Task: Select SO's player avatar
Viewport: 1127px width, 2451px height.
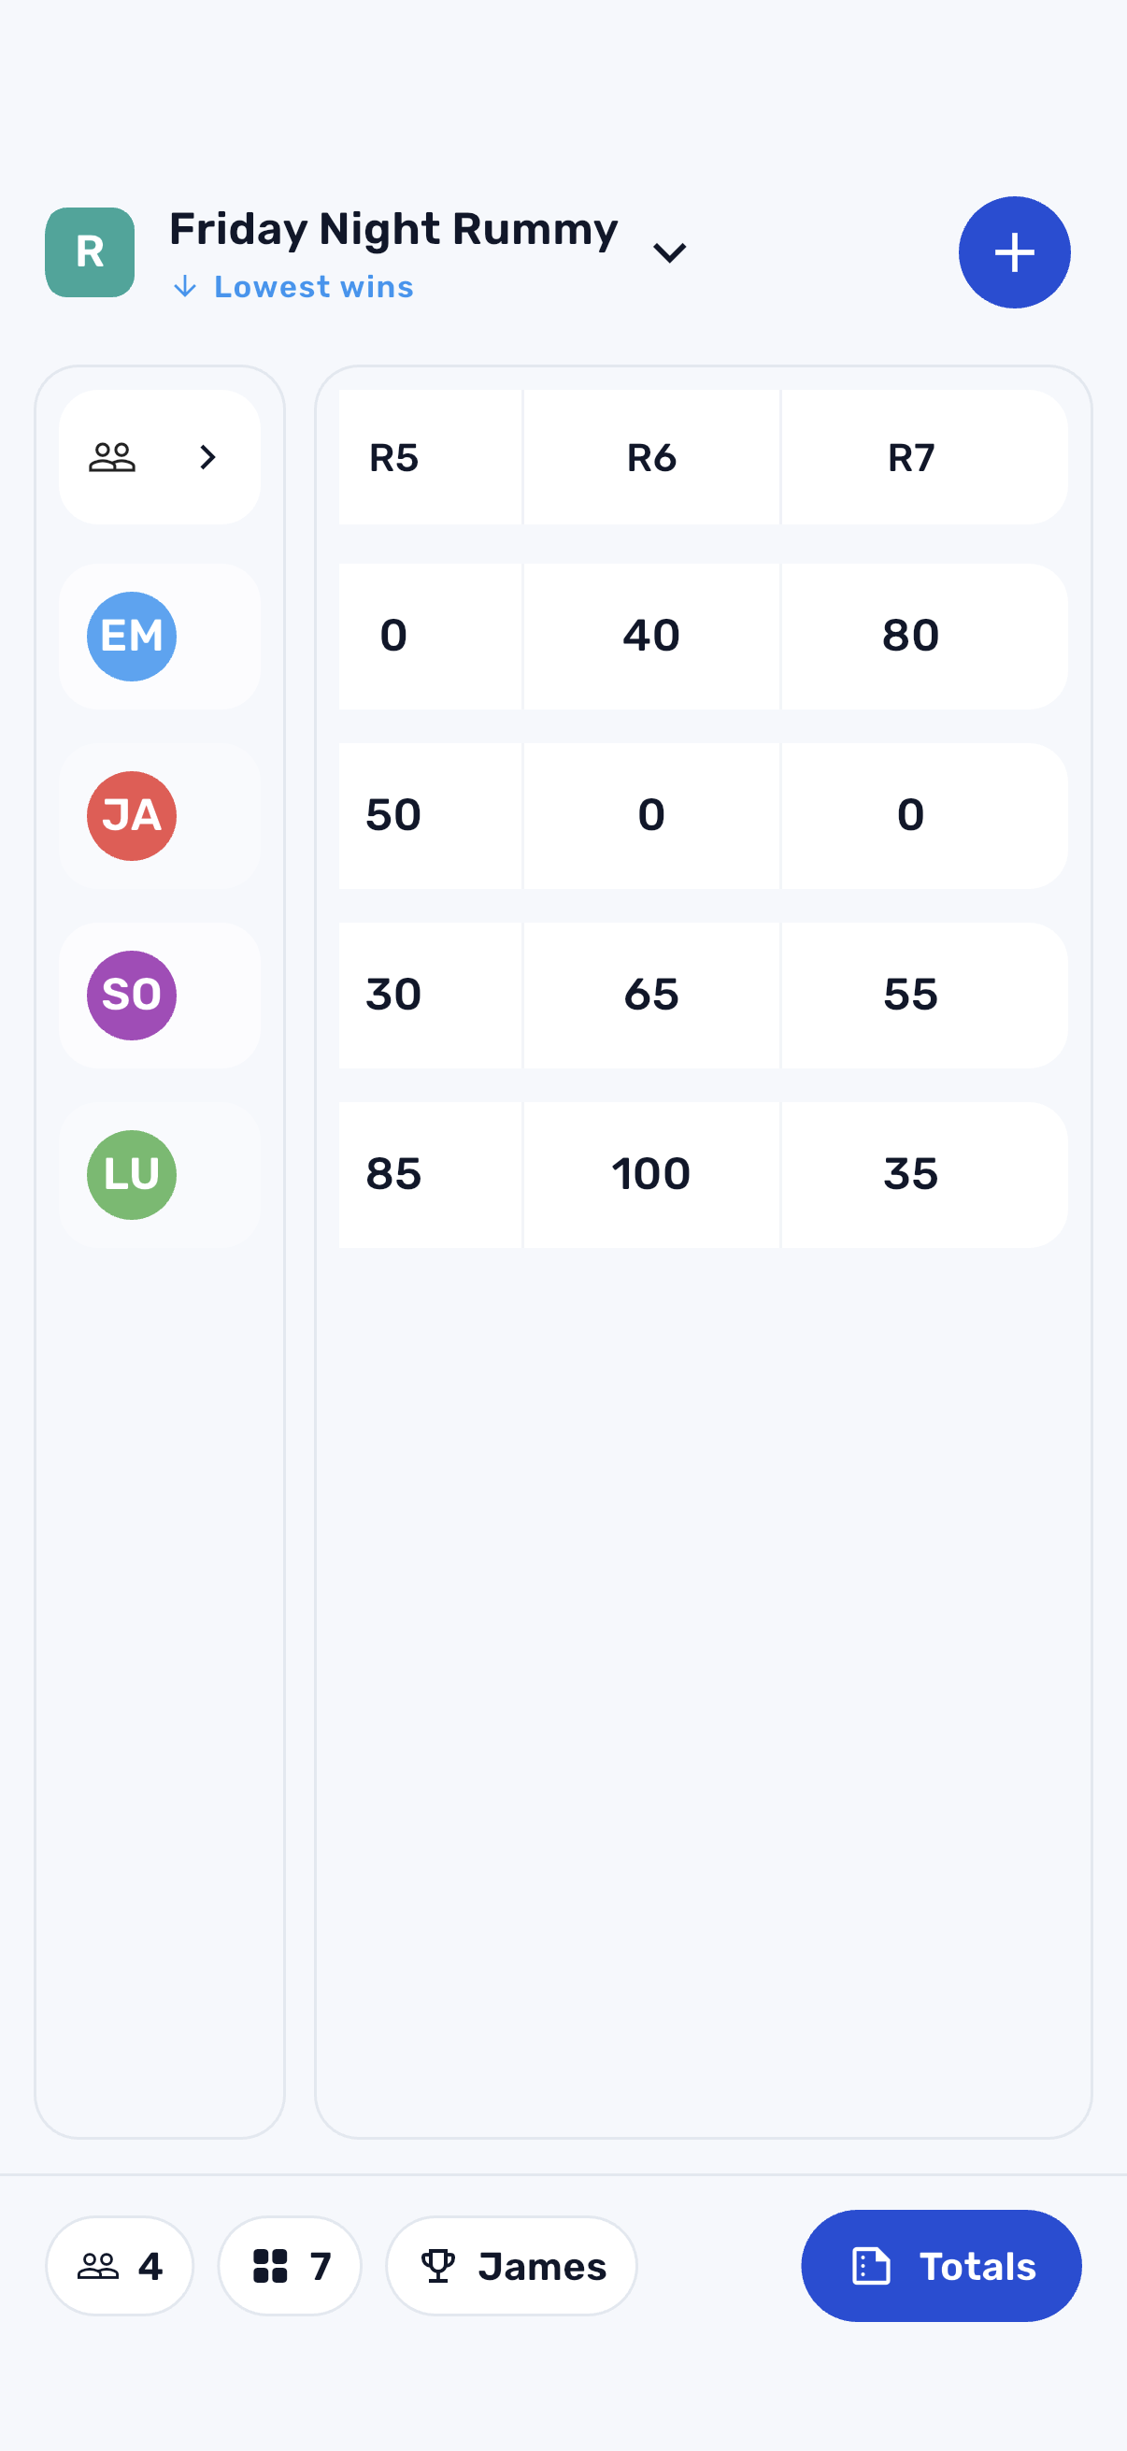Action: 131,995
